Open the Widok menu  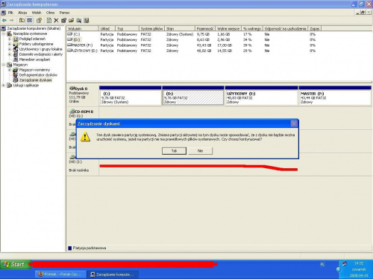37,13
